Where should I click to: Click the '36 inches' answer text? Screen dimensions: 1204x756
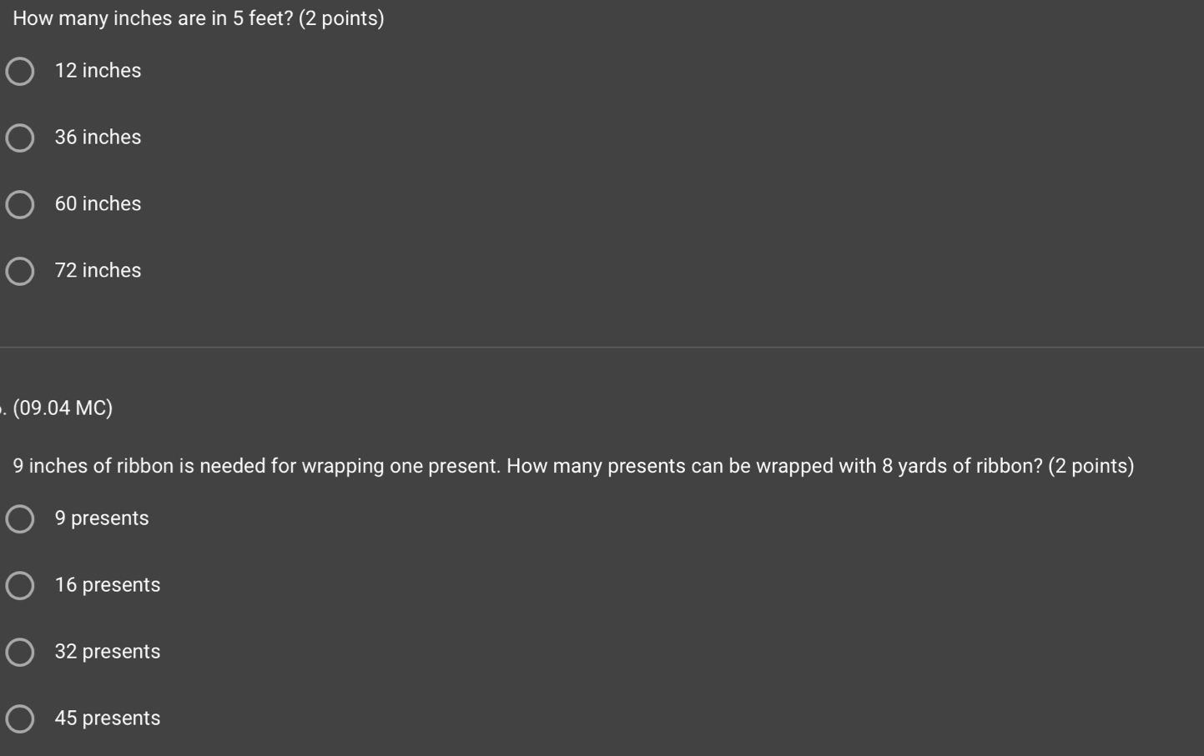point(98,137)
